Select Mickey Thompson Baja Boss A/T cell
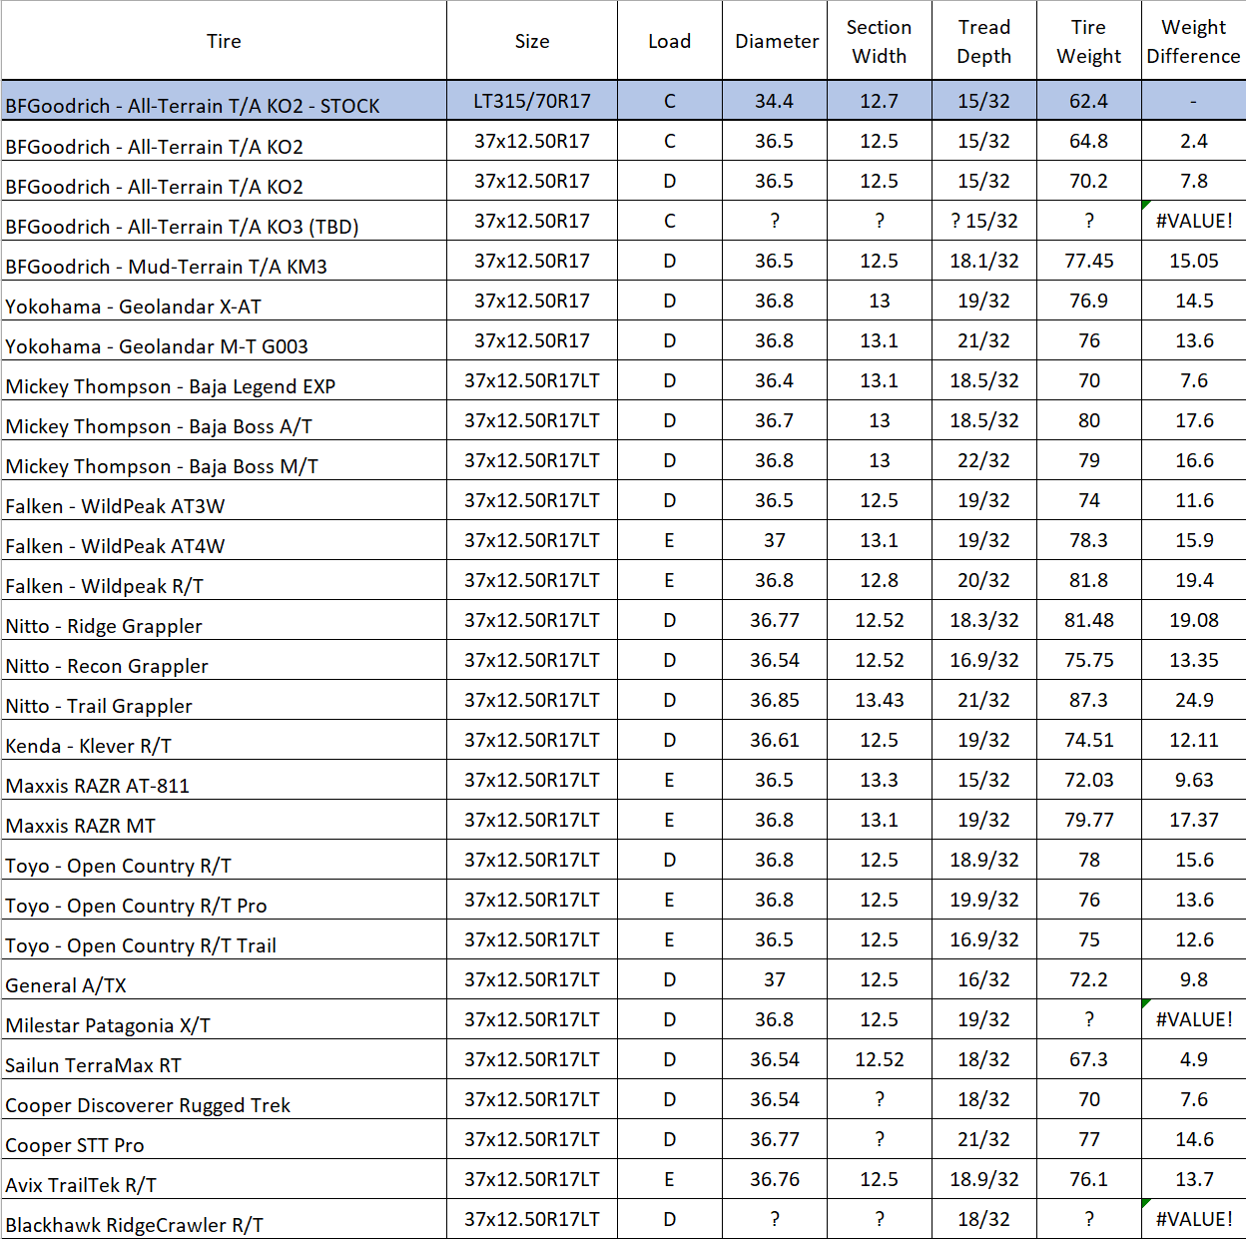 click(x=224, y=420)
